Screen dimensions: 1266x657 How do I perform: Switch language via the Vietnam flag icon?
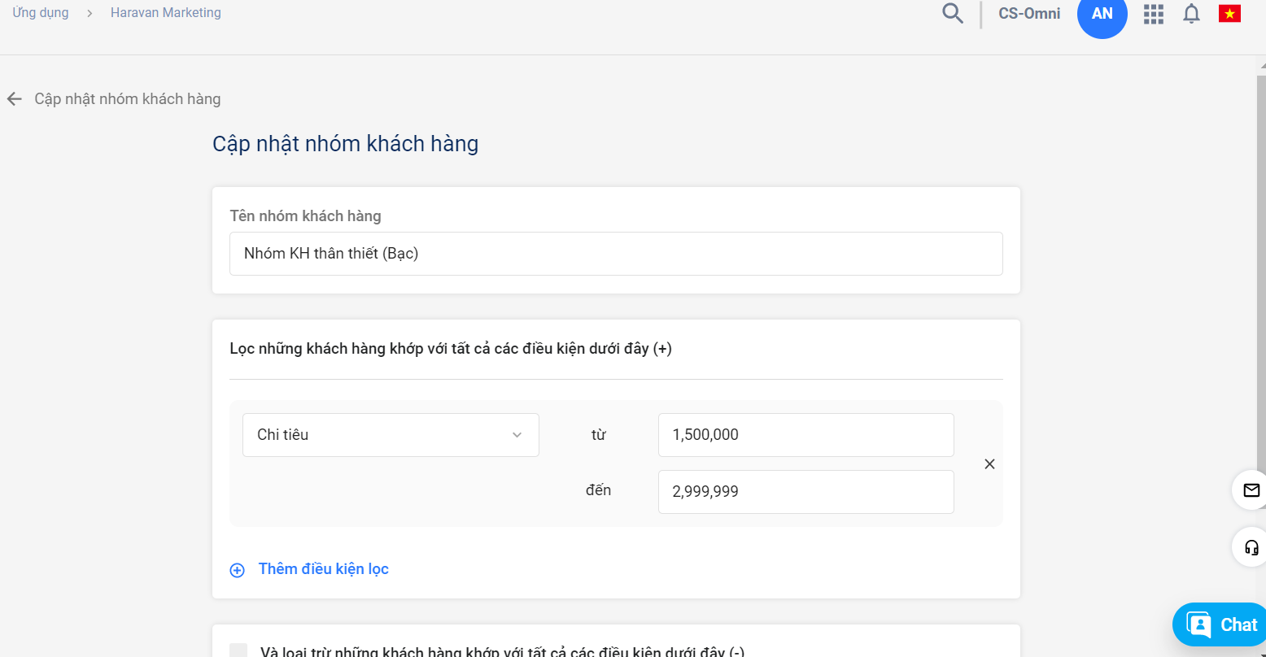click(x=1229, y=13)
